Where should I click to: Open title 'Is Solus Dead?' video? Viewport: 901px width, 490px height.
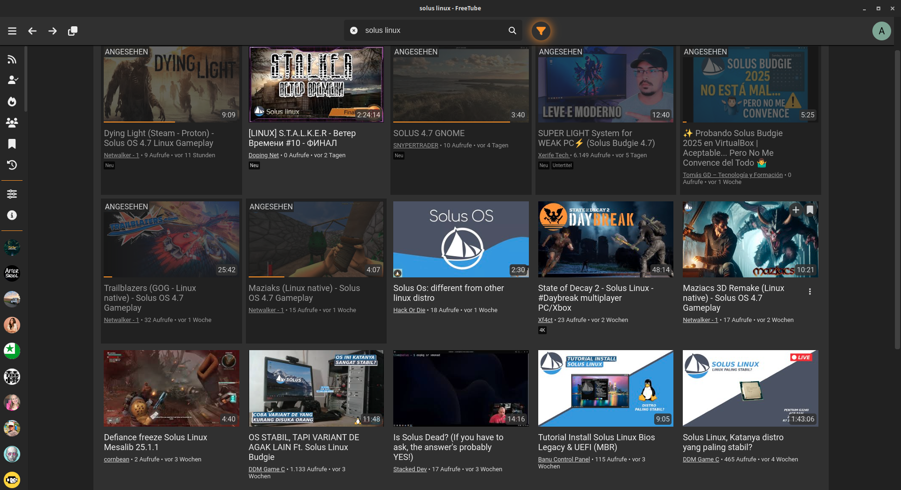coord(448,447)
